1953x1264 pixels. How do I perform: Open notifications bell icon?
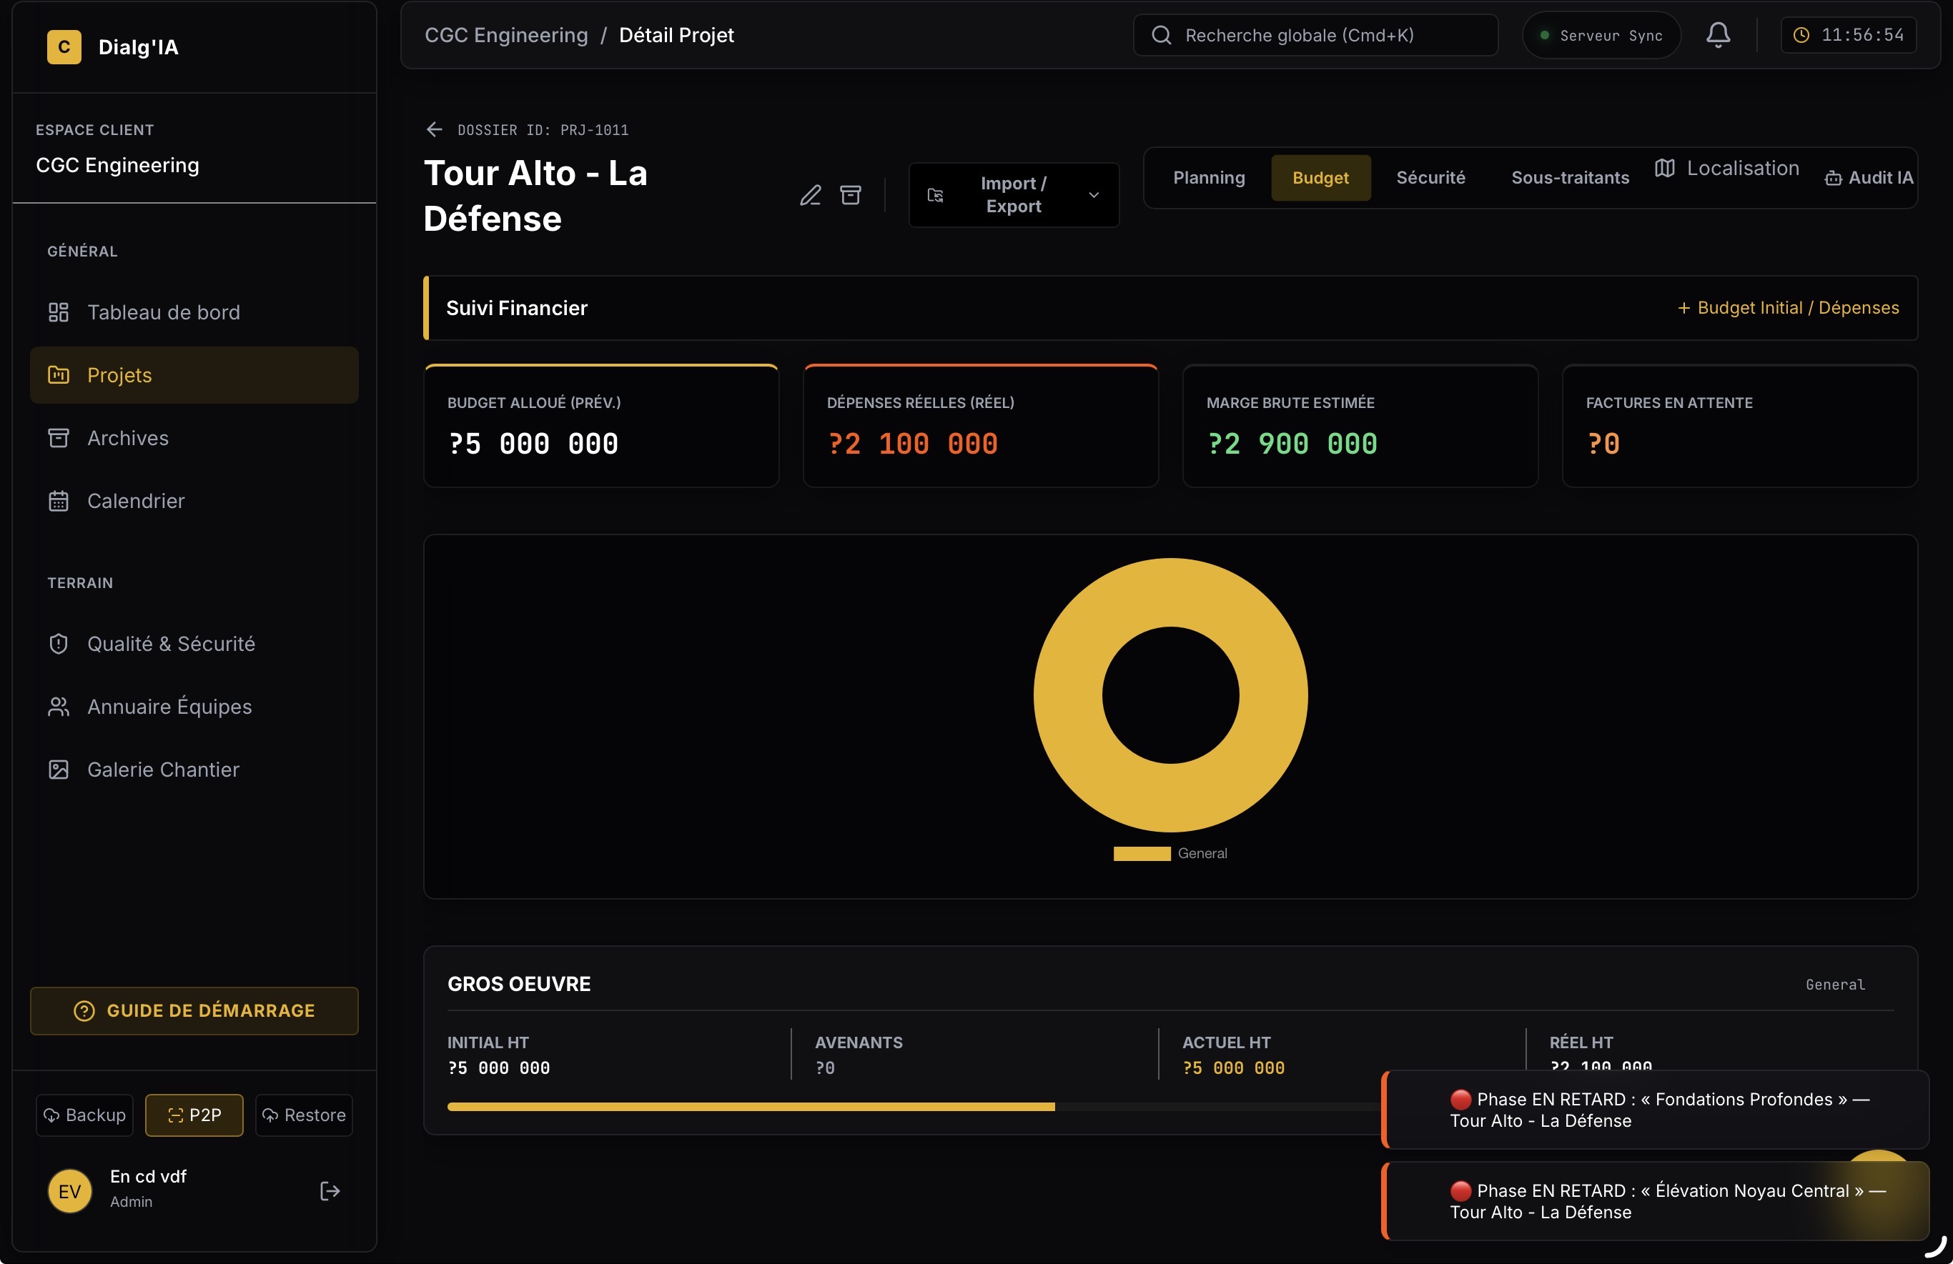tap(1718, 35)
